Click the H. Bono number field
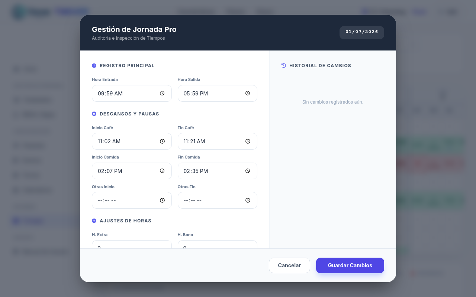 coord(218,245)
